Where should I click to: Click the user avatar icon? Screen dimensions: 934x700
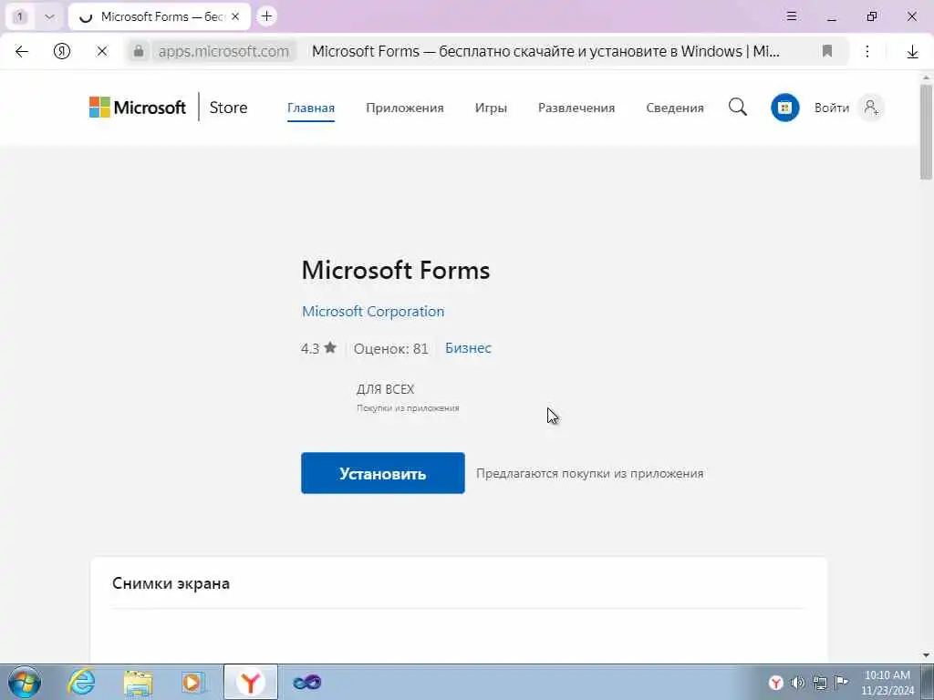coord(871,108)
